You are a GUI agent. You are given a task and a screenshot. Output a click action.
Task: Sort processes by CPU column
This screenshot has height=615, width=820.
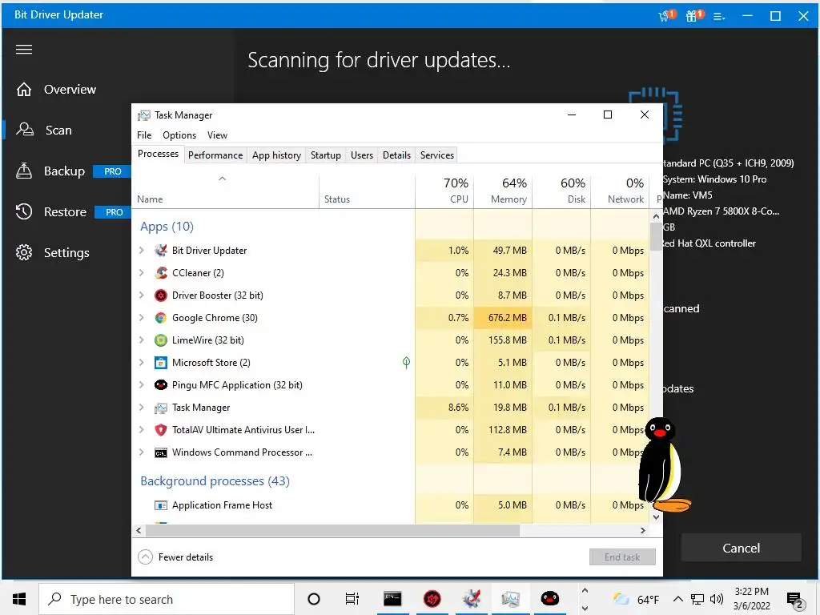(x=444, y=191)
